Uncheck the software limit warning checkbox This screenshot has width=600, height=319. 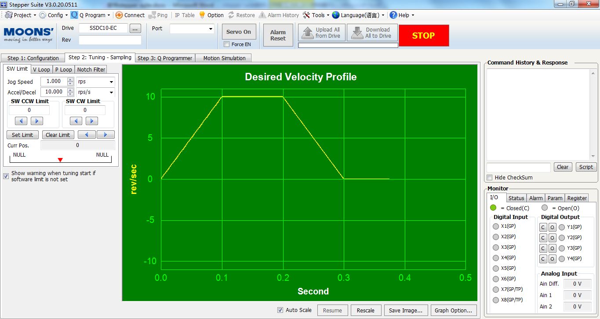coord(6,176)
